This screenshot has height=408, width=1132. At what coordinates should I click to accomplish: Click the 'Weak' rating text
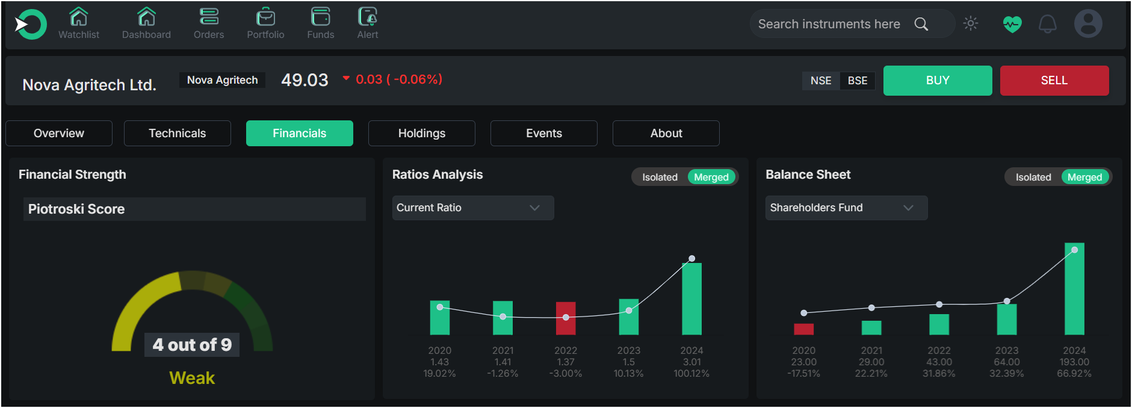(192, 378)
